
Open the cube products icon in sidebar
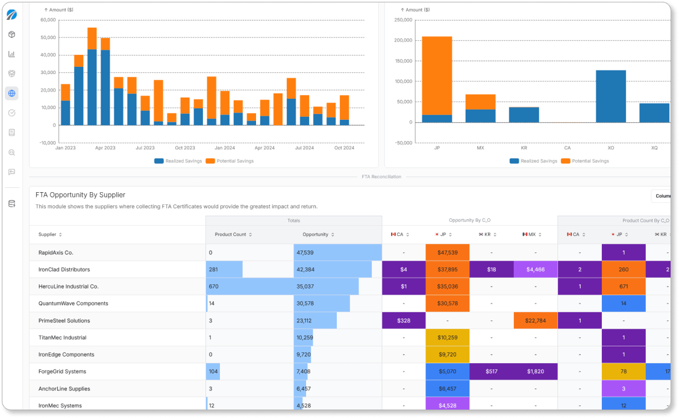click(11, 34)
